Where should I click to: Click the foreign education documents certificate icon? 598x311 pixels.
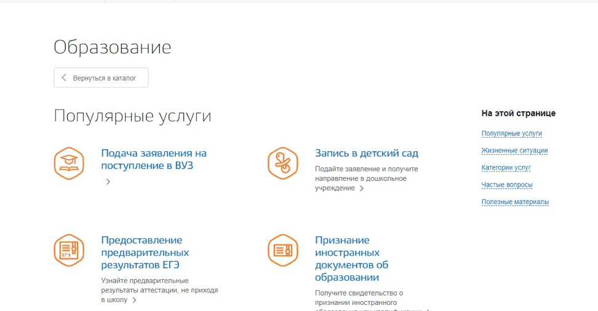pyautogui.click(x=282, y=250)
